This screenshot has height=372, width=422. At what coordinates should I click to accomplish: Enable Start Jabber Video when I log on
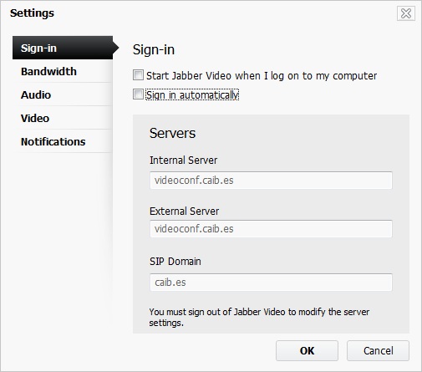[138, 75]
